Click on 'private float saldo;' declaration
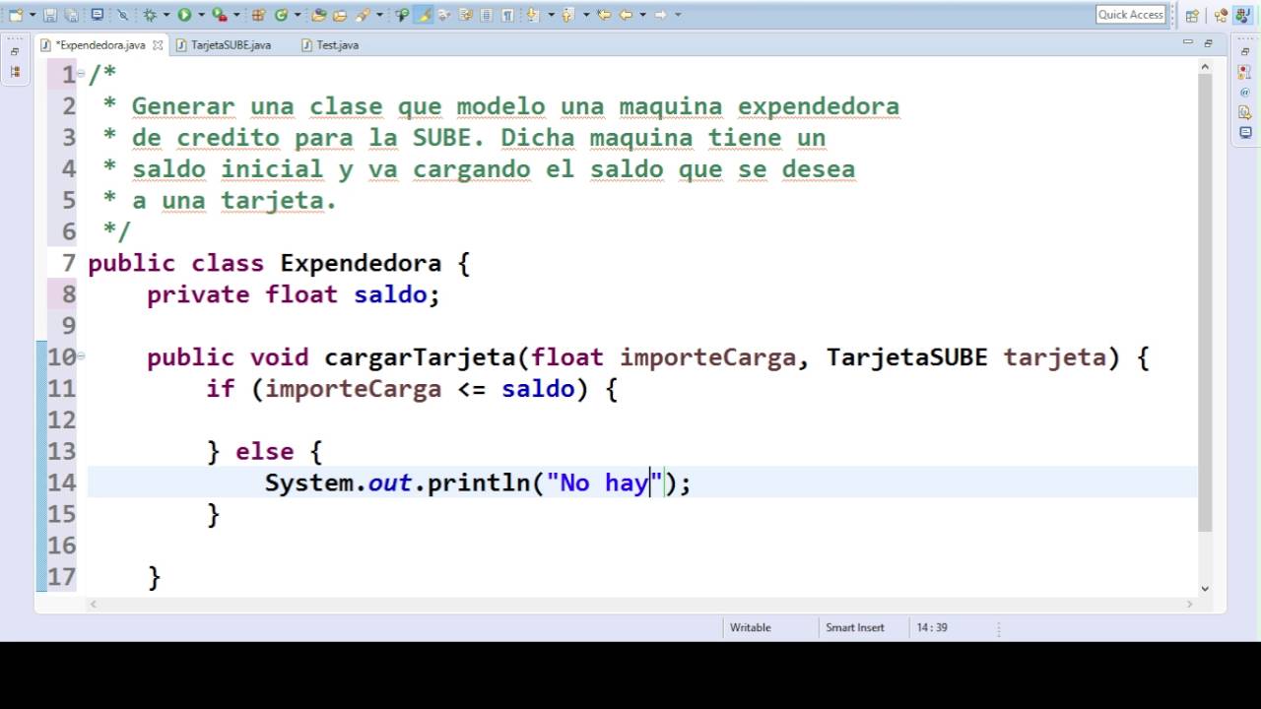1261x709 pixels. (294, 294)
